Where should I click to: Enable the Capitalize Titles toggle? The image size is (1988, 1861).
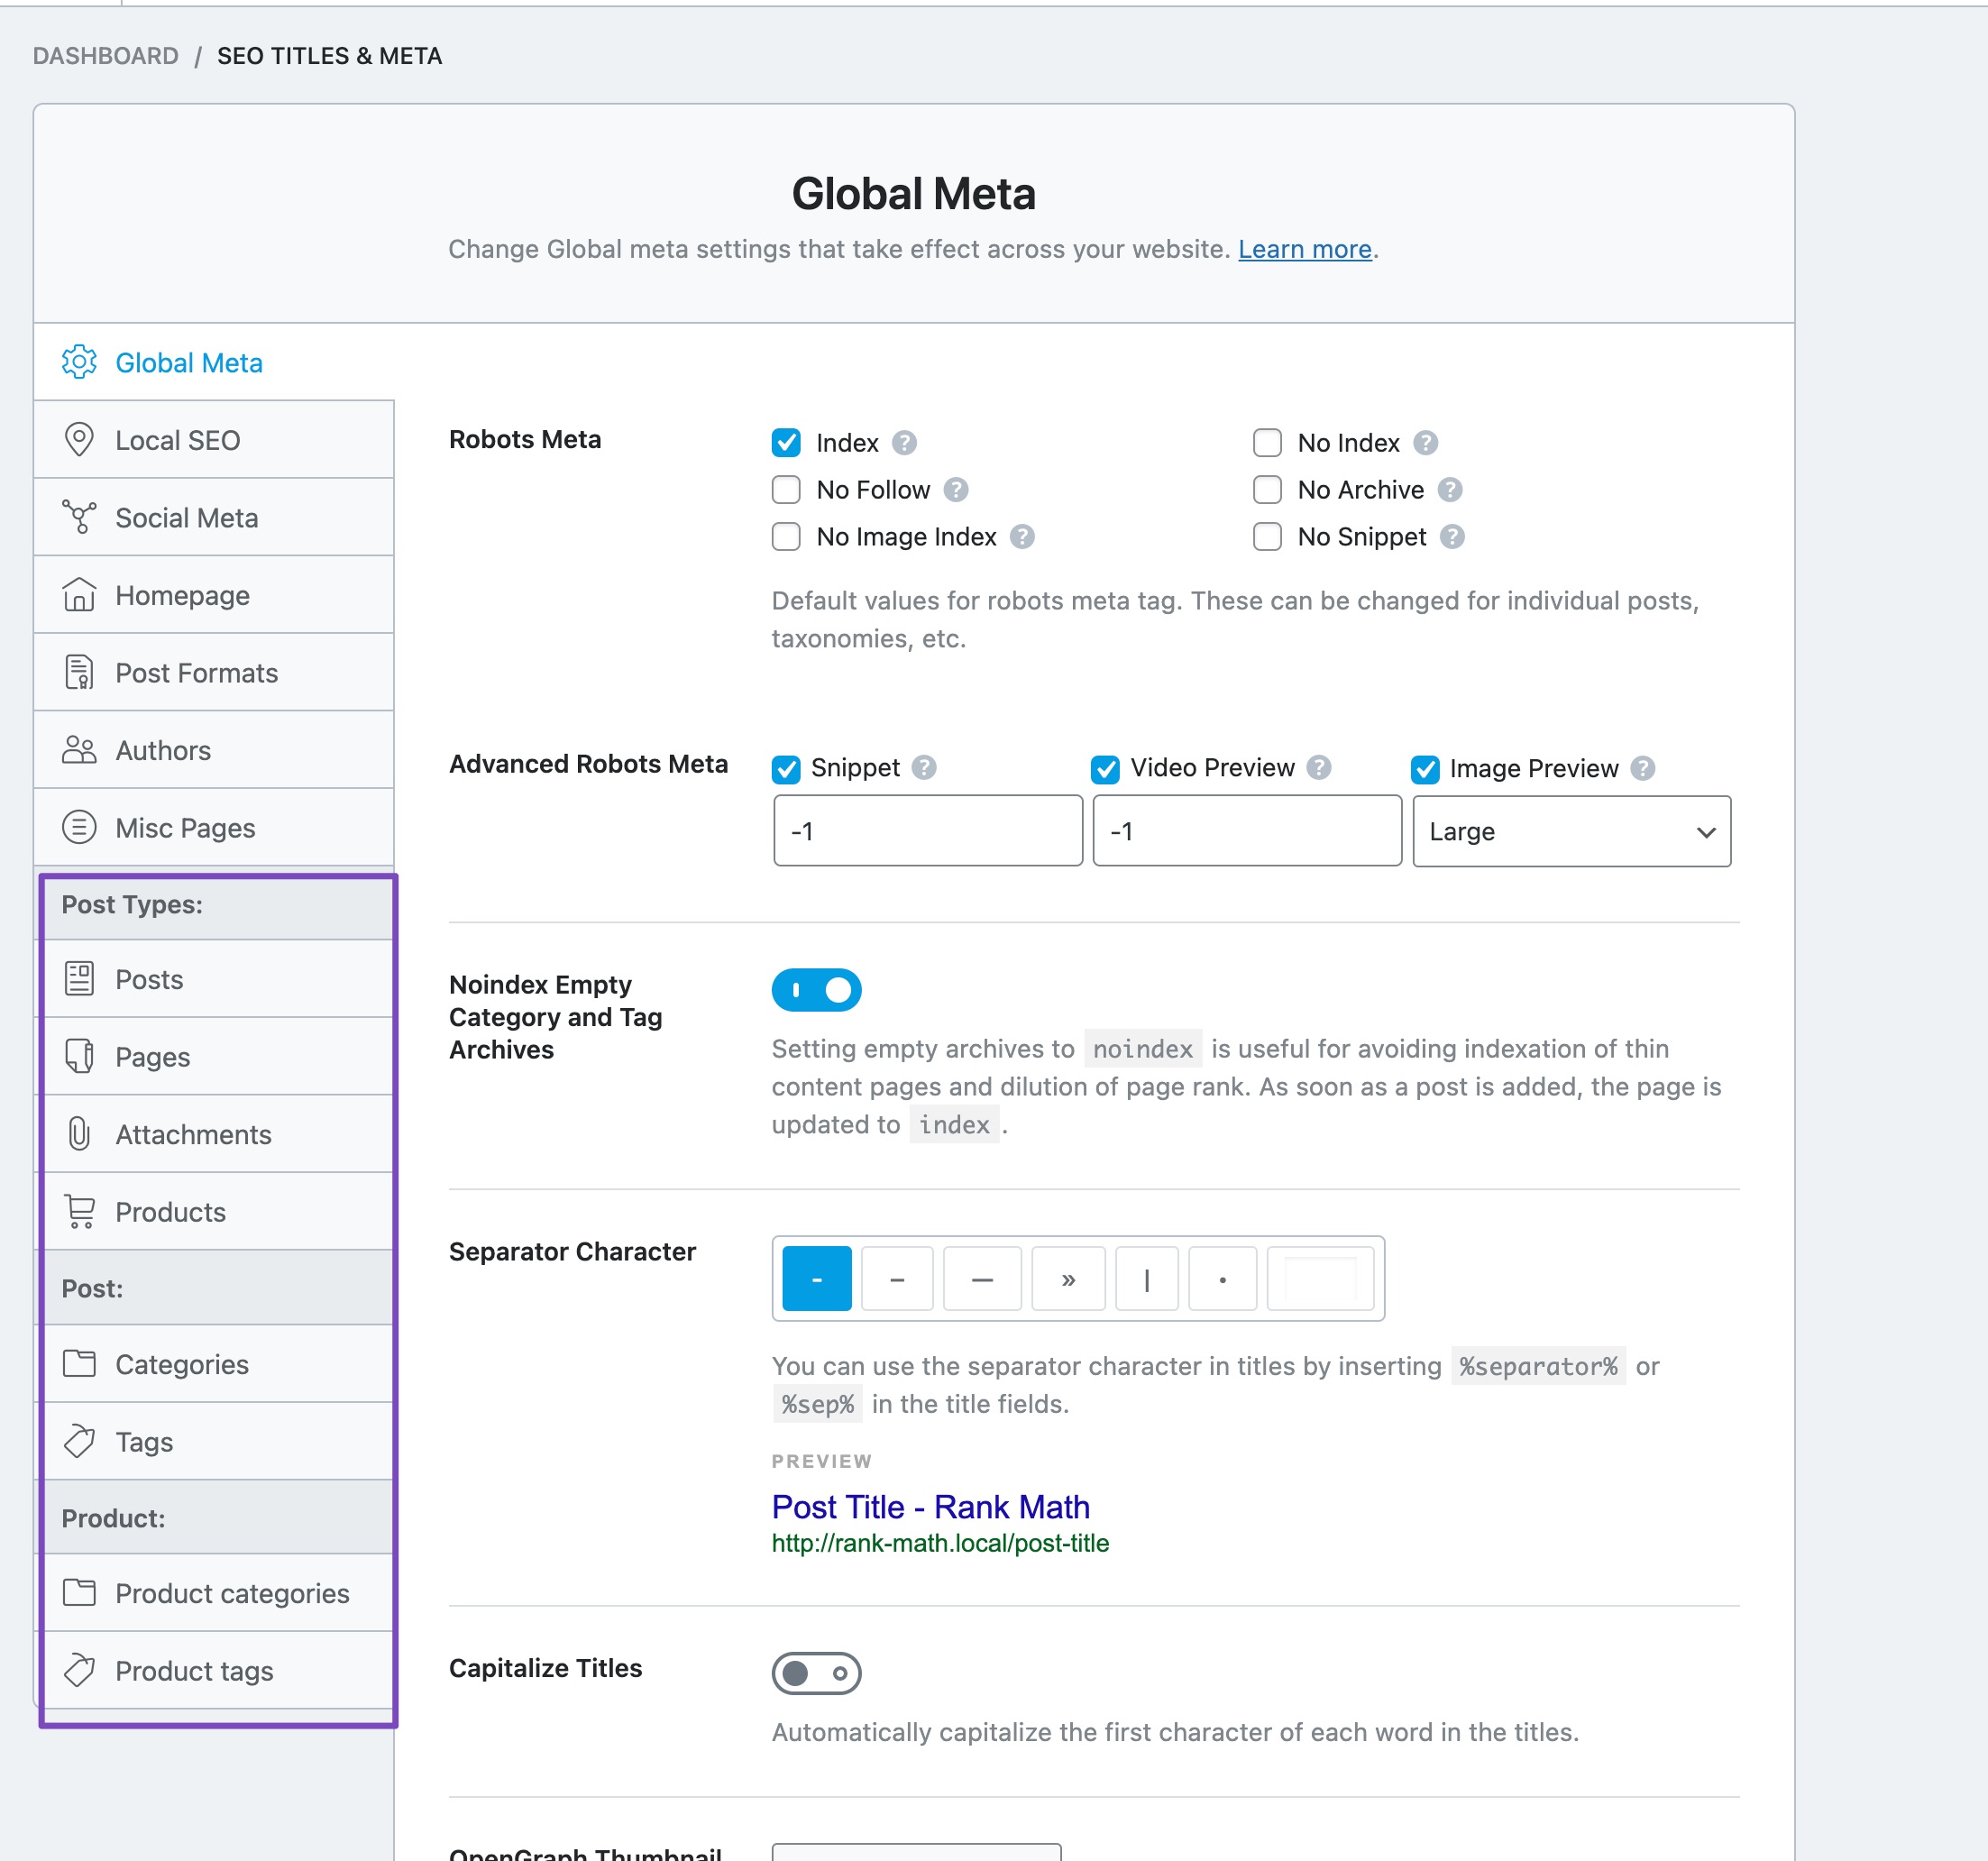pos(817,1672)
